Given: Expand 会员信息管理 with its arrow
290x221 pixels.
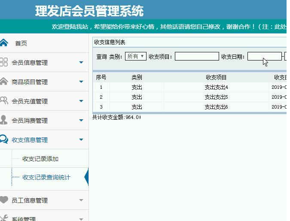Looking at the screenshot, I should (x=81, y=62).
